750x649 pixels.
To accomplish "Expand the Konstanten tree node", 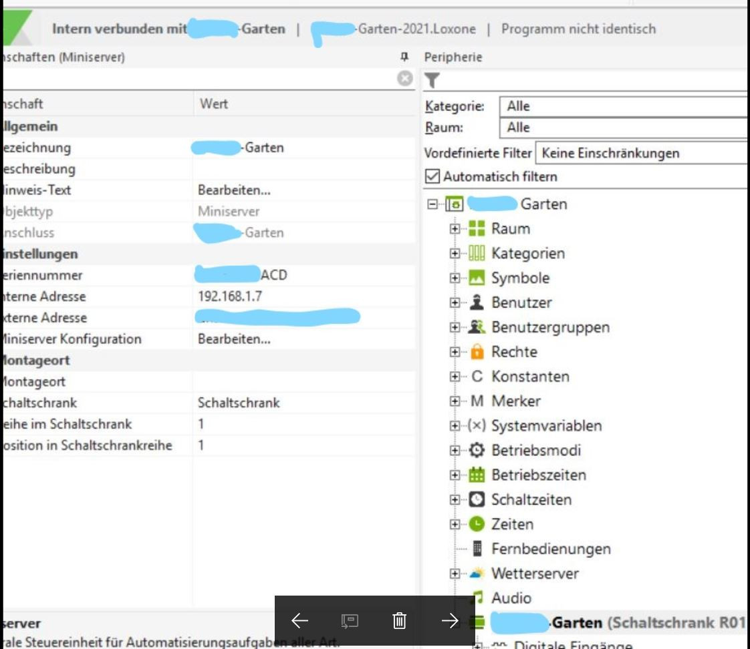I will (455, 377).
